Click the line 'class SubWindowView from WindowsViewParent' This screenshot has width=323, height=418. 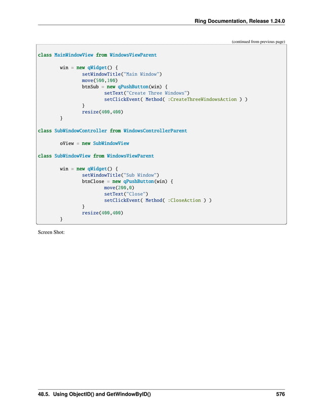tap(96, 156)
